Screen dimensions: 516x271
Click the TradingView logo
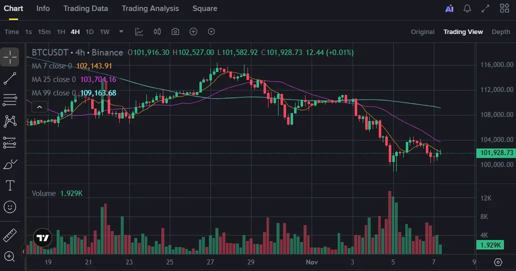[43, 238]
